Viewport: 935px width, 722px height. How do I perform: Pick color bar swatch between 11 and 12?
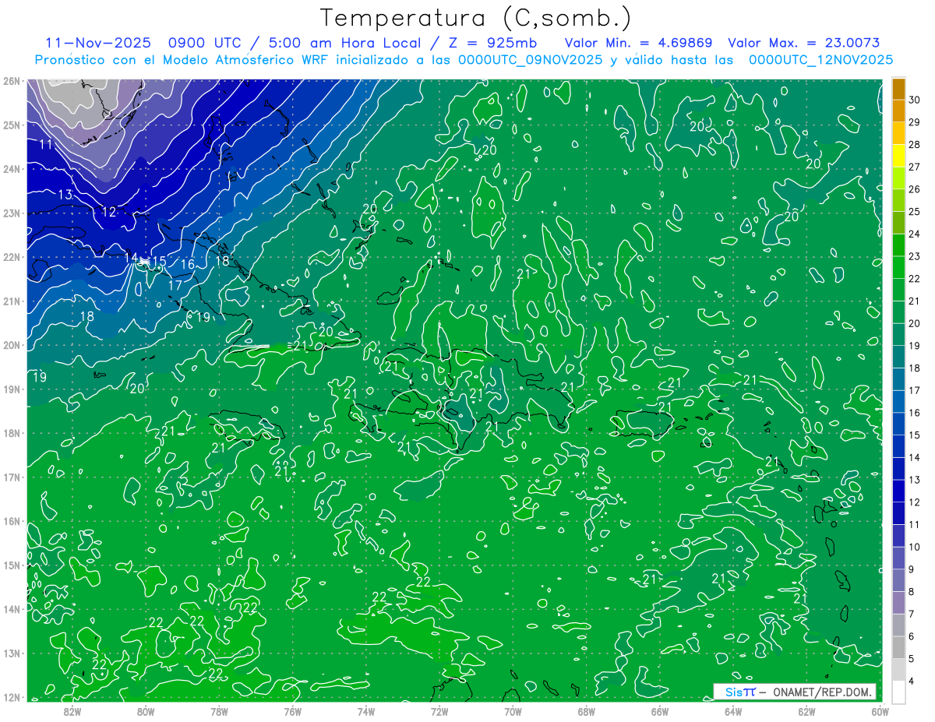899,513
